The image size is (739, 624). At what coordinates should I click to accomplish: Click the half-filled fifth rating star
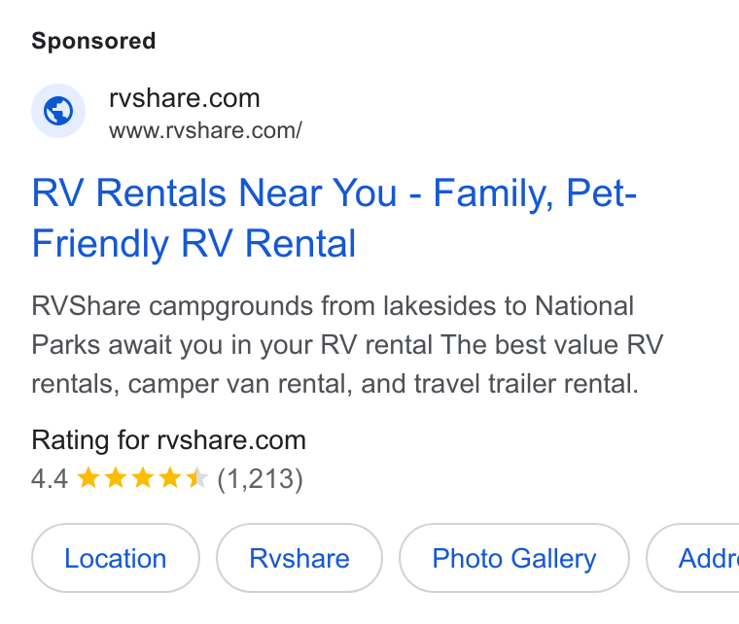tap(196, 478)
